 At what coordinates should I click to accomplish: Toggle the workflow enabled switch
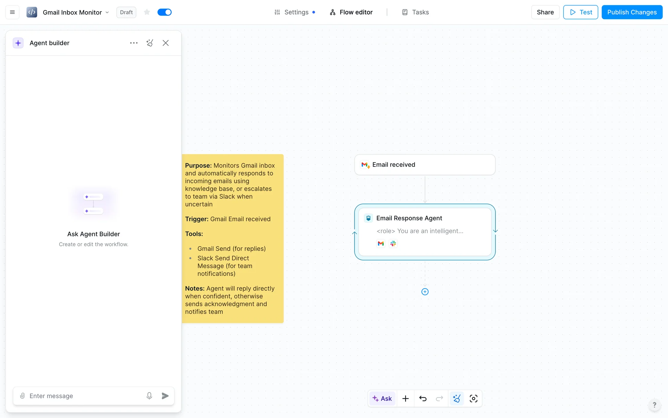click(164, 12)
